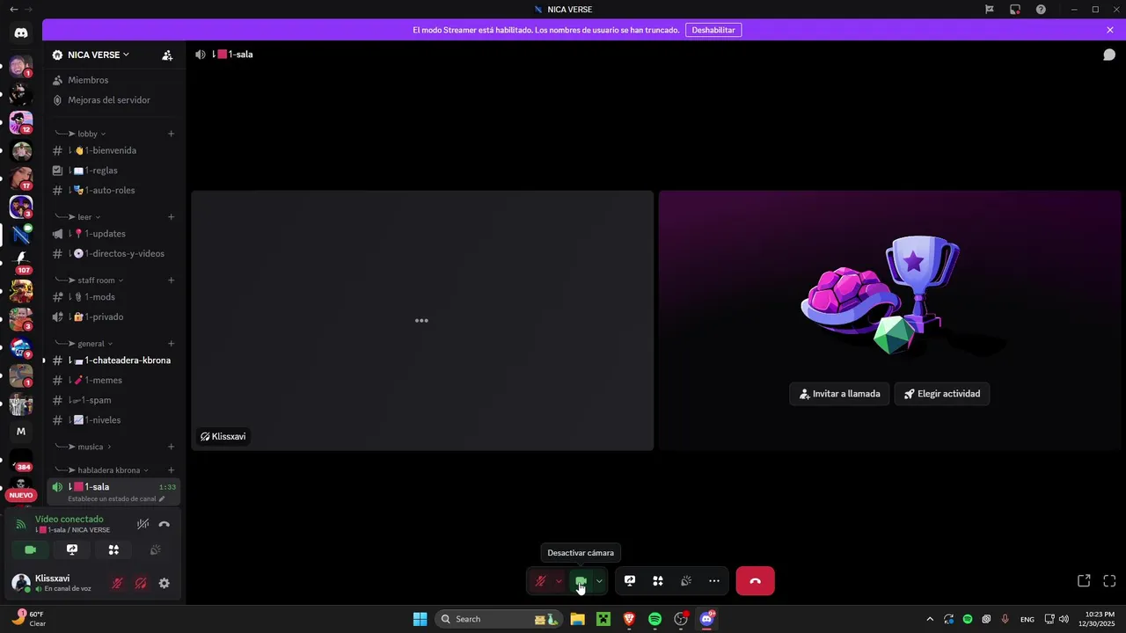The height and width of the screenshot is (633, 1126).
Task: Open Spotify from the taskbar
Action: (654, 619)
